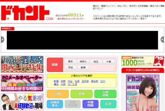Screen dimensions: 165x111
Task: Select the blue 北海道 東北 region button
Action: pos(55,104)
